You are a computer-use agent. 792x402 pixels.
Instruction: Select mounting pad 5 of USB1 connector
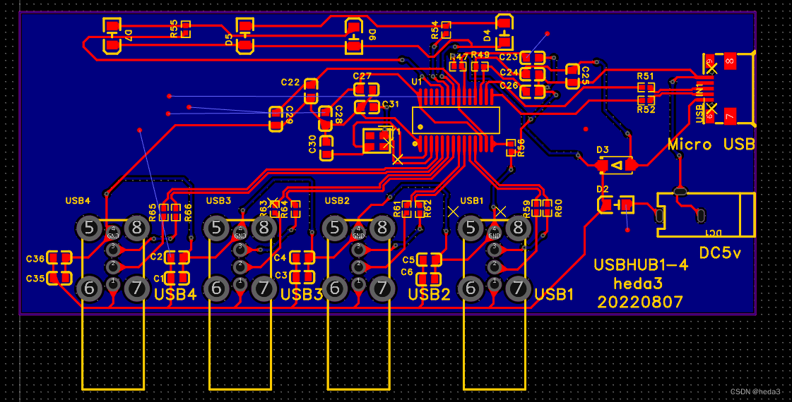coord(471,229)
